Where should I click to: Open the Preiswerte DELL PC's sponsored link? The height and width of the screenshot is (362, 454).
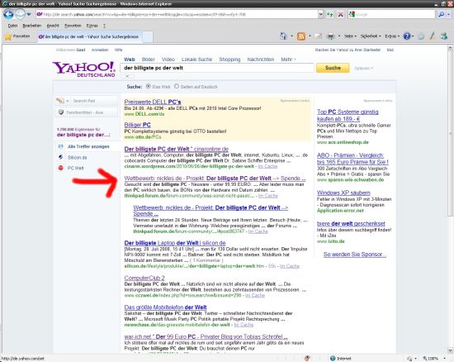153,102
